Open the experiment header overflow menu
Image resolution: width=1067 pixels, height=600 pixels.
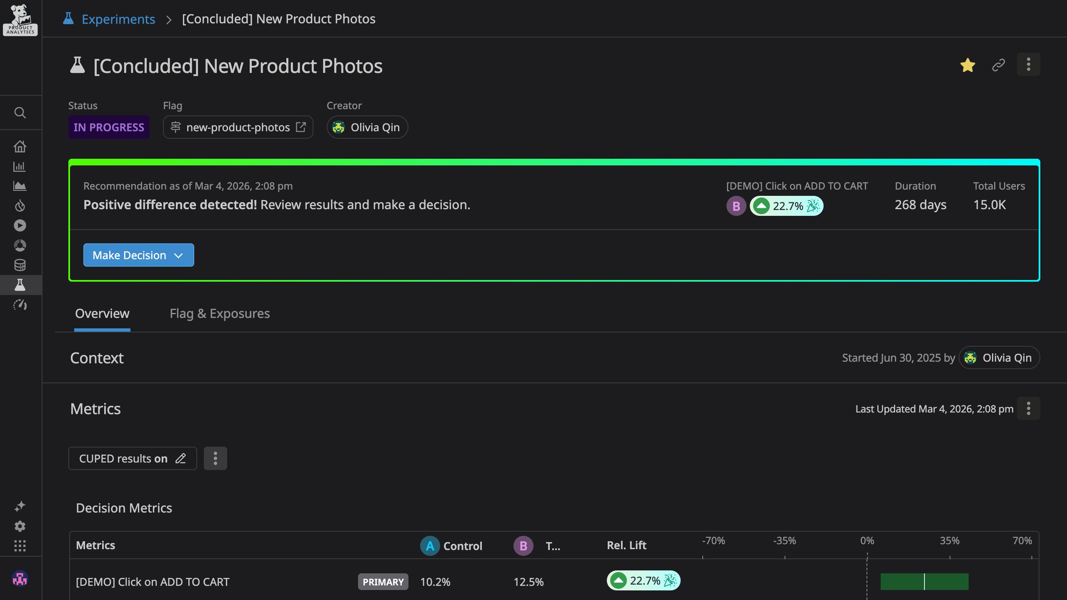1028,65
